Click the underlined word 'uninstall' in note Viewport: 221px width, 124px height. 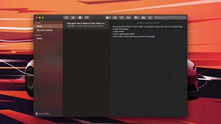(151, 37)
